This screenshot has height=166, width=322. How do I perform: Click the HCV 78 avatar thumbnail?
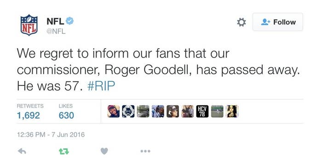pyautogui.click(x=202, y=111)
